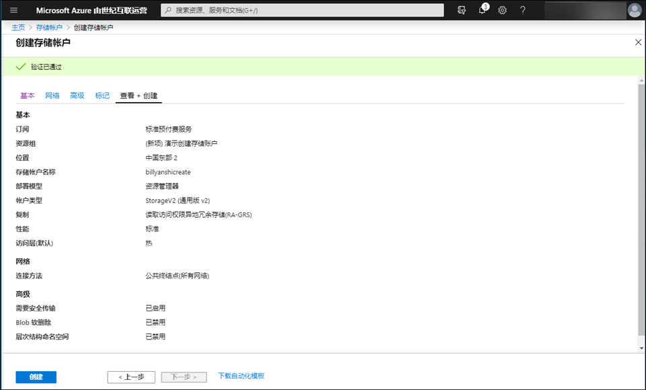Go to 主页 breadcrumb link

18,28
